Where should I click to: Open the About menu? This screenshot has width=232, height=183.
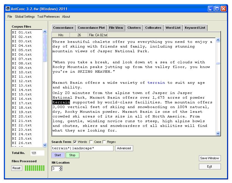tap(66, 17)
